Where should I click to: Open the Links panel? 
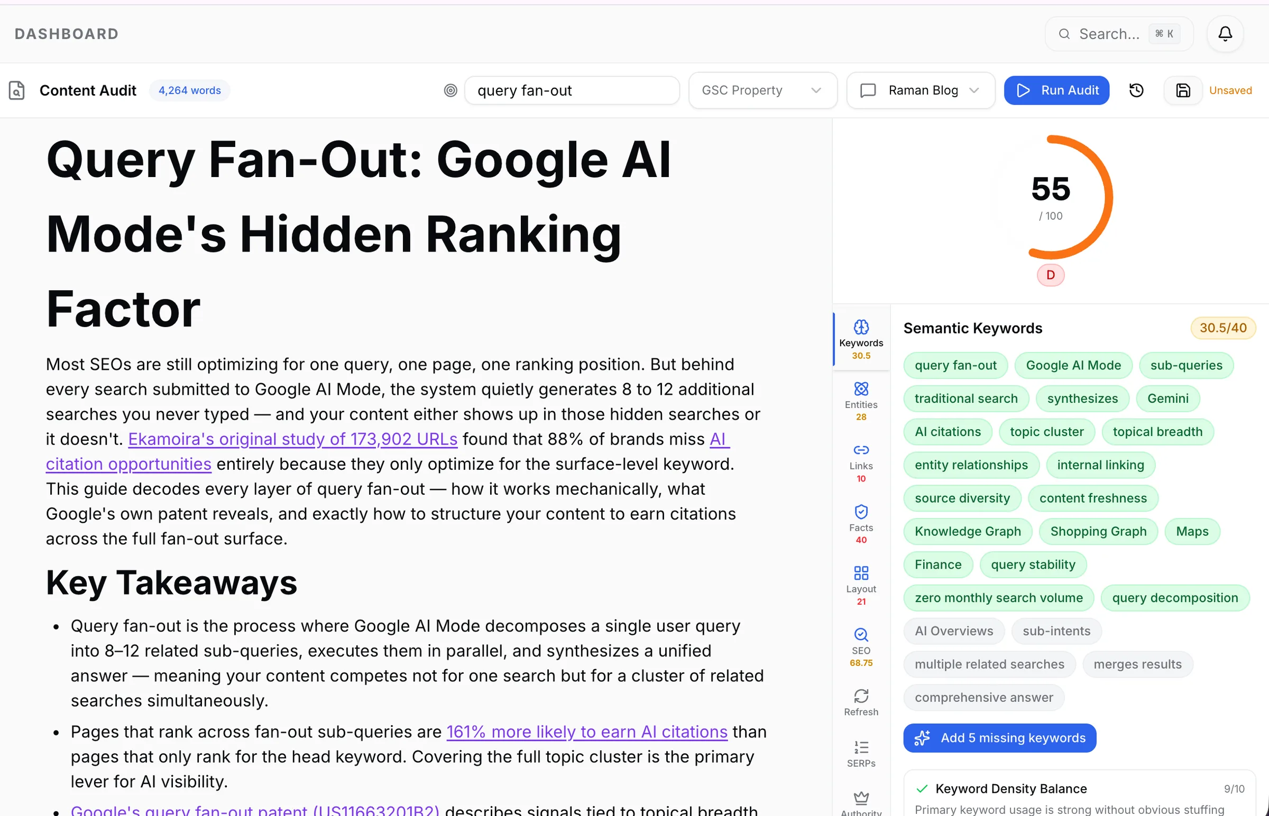pos(861,462)
